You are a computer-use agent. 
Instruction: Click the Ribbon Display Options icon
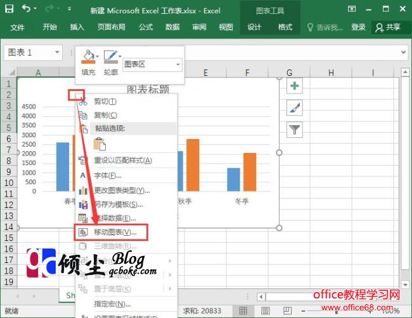tap(352, 9)
